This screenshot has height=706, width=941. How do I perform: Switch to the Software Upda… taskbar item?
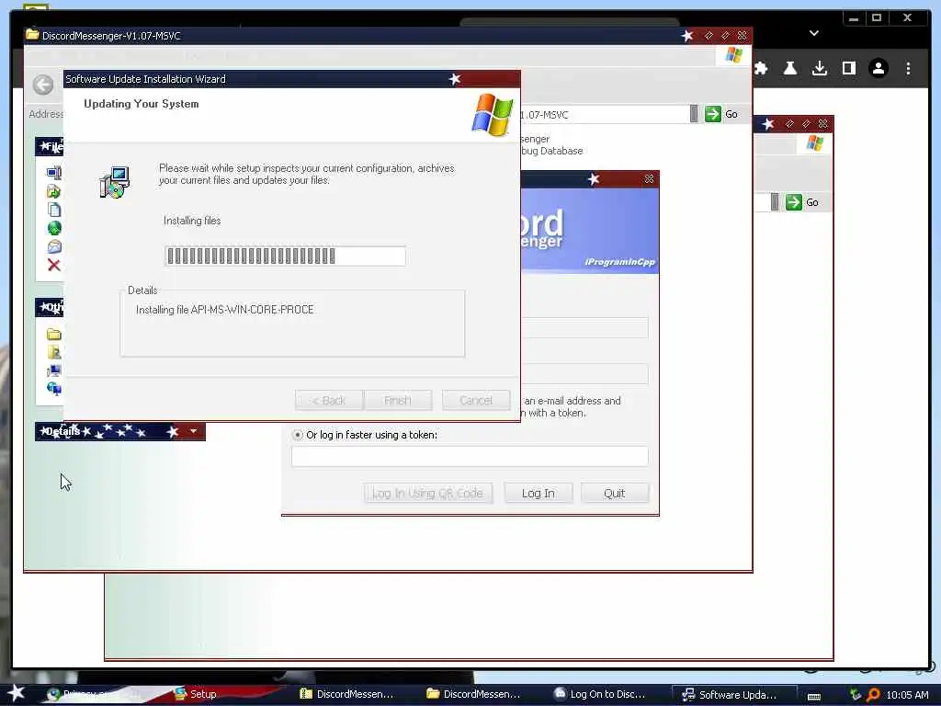(x=736, y=695)
